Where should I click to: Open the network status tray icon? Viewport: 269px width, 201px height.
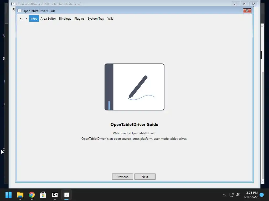point(232,195)
